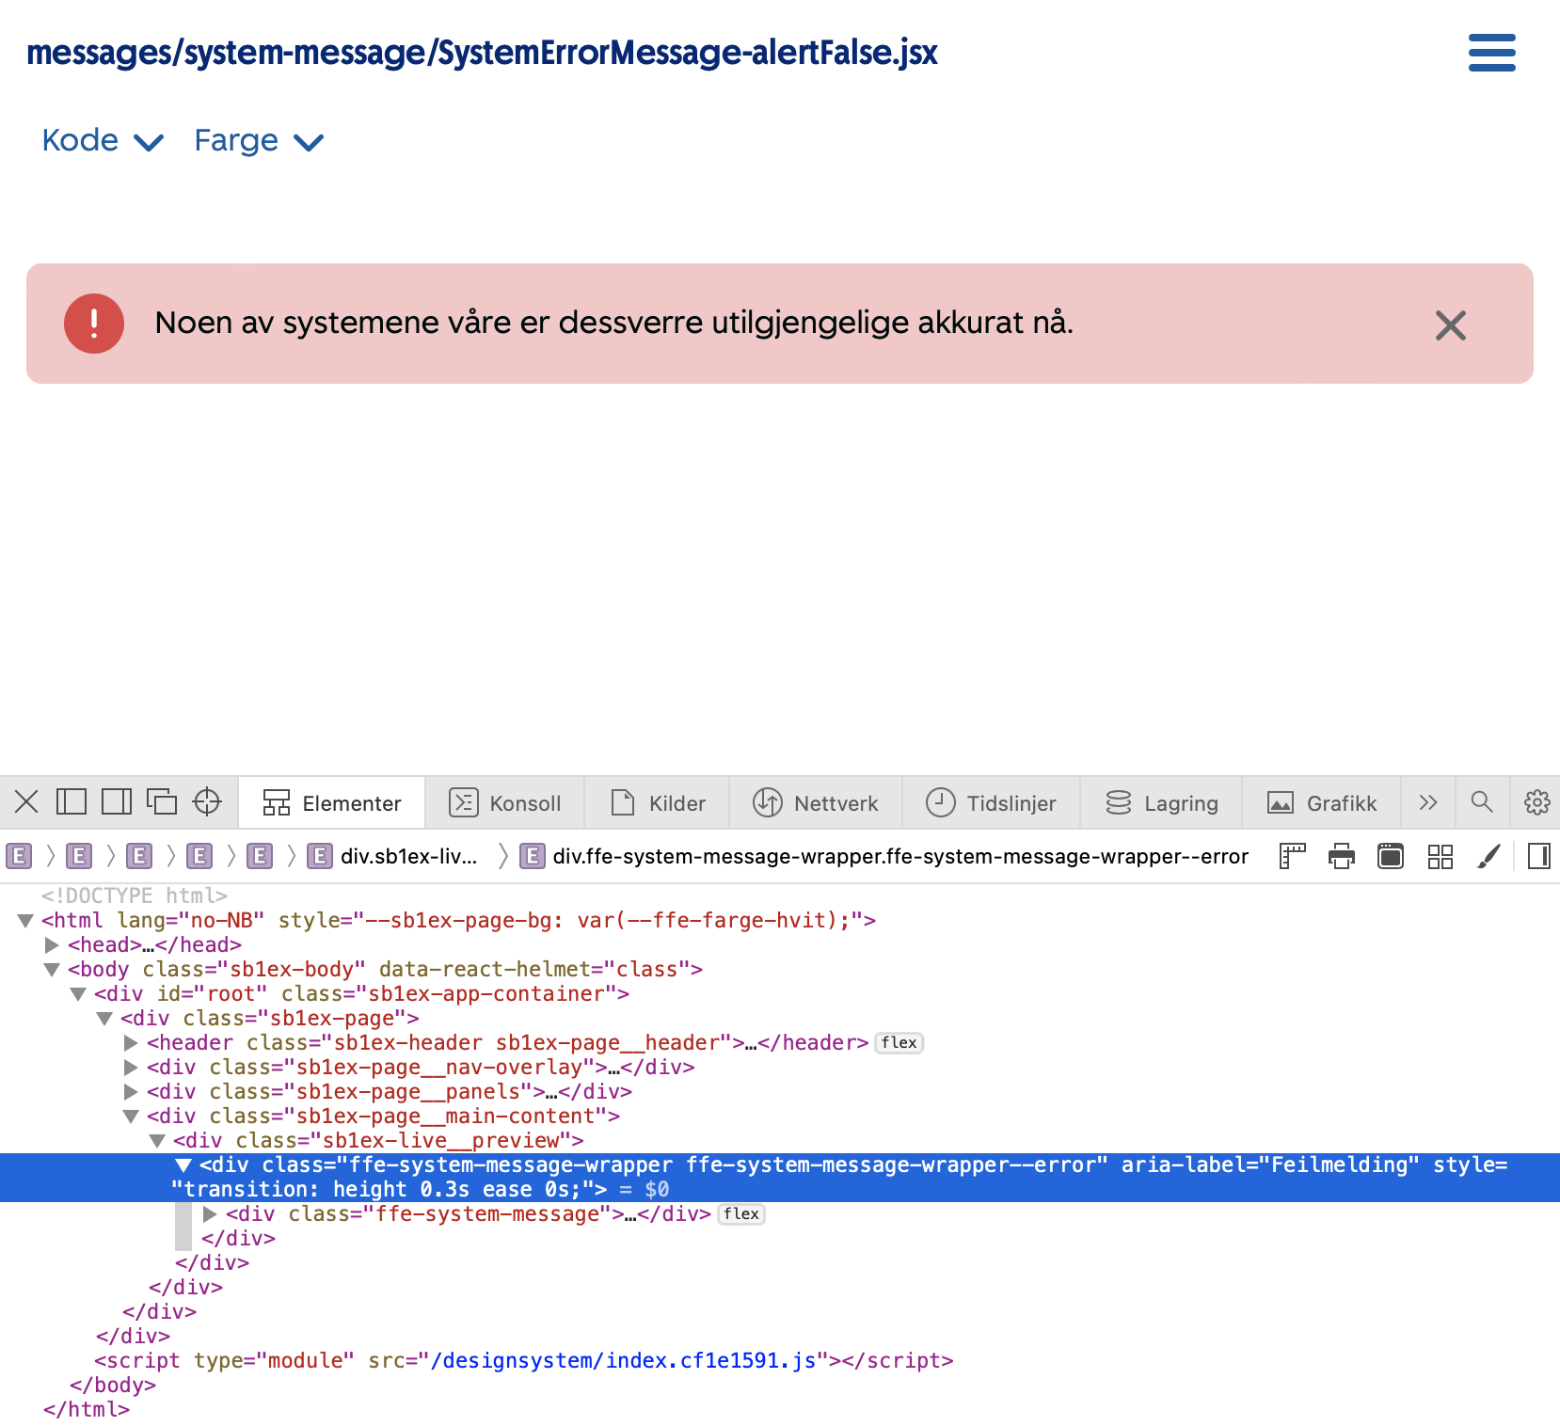The height and width of the screenshot is (1426, 1560).
Task: Click the page title SystemErrorMessage-alertFalse.jsx
Action: tap(483, 53)
